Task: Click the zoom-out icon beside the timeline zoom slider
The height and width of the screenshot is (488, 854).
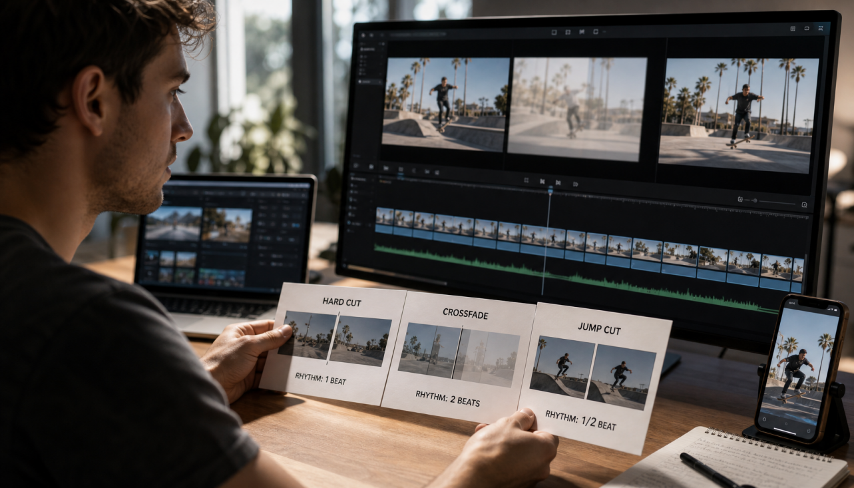Action: coord(740,199)
